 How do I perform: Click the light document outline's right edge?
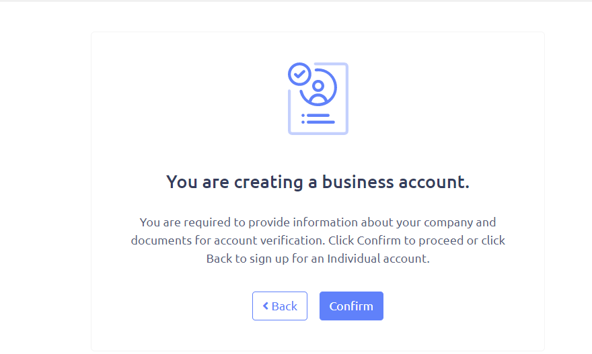pyautogui.click(x=346, y=98)
